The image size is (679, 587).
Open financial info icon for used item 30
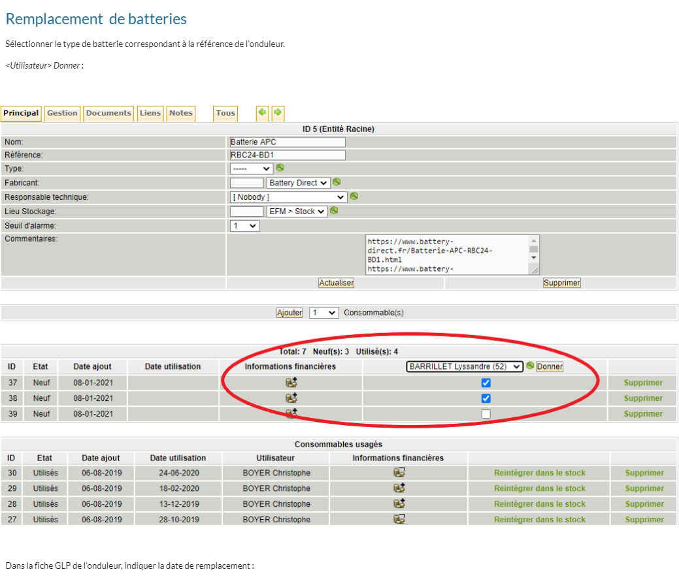point(399,473)
